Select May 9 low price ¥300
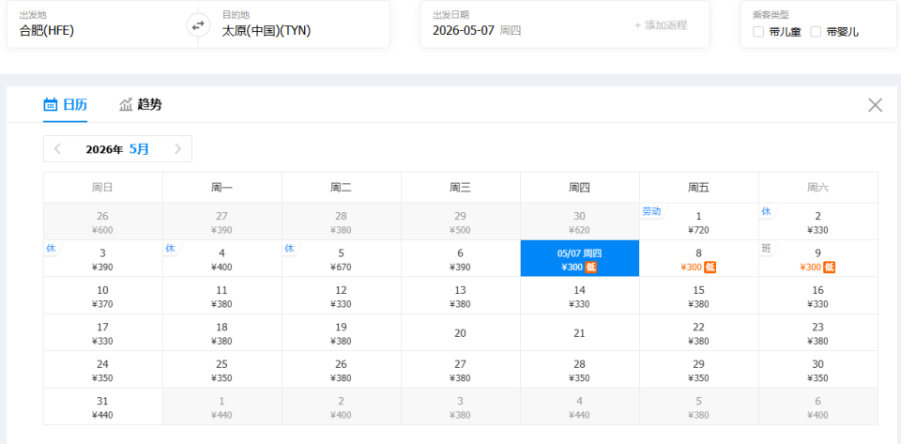 (x=818, y=258)
